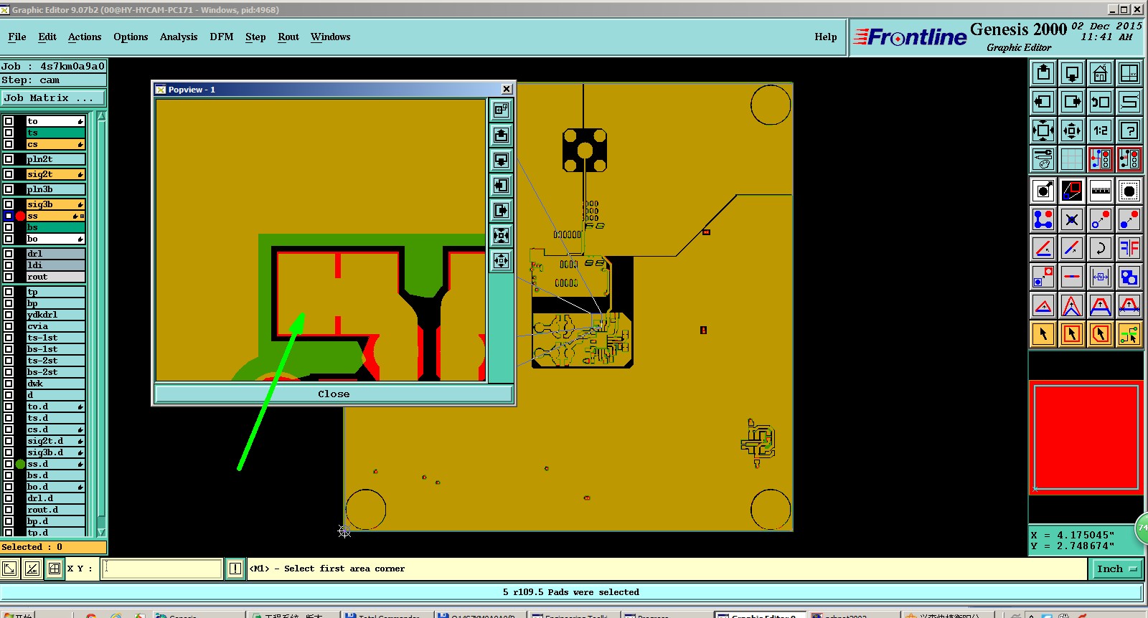Select the polygon area selection tool
The image size is (1148, 618).
[x=1101, y=334]
